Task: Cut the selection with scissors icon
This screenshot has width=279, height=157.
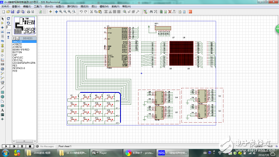Action: click(92, 12)
